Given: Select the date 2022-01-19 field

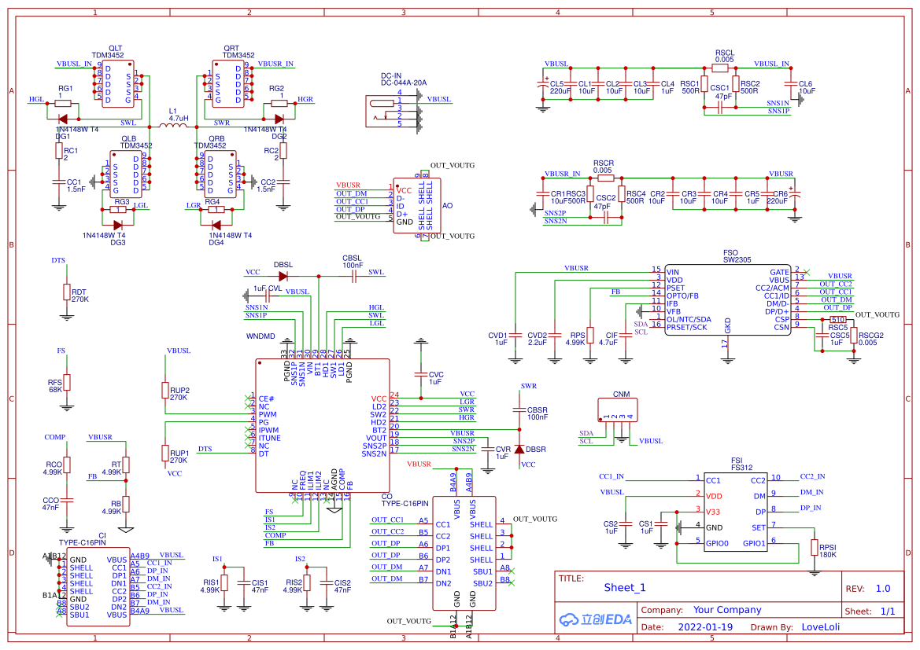Looking at the screenshot, I should click(x=705, y=626).
